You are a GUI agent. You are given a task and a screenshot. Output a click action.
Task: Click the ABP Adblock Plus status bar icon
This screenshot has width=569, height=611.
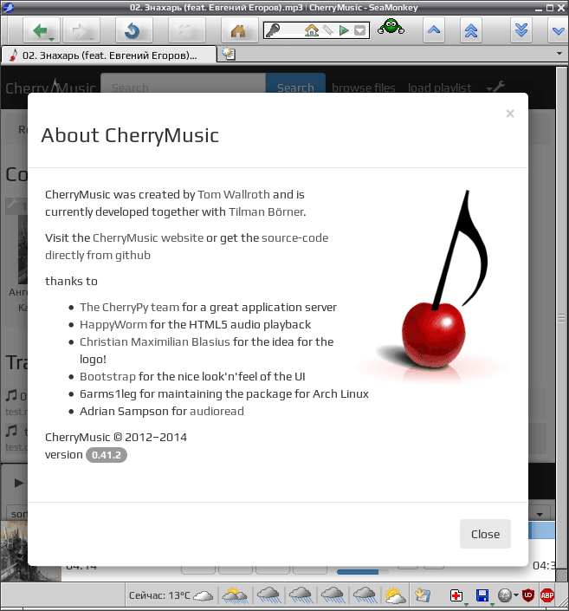(x=547, y=595)
